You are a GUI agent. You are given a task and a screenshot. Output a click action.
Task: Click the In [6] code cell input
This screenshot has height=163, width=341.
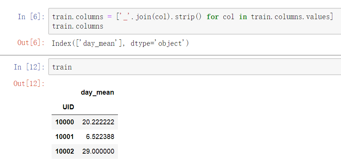tap(195, 21)
